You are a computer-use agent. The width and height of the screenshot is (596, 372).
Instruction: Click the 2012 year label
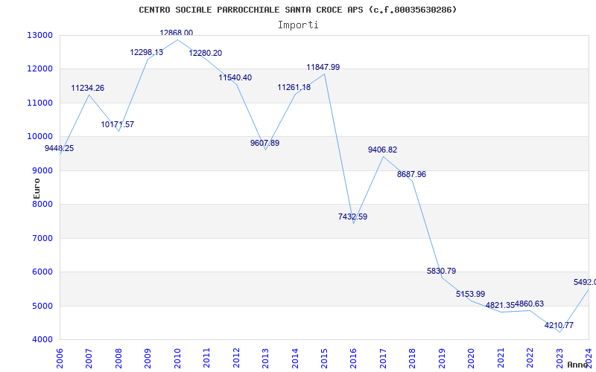click(x=236, y=358)
